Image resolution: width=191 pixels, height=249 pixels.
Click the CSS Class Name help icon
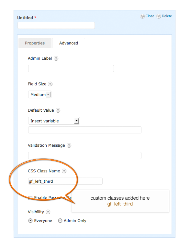pos(64,171)
